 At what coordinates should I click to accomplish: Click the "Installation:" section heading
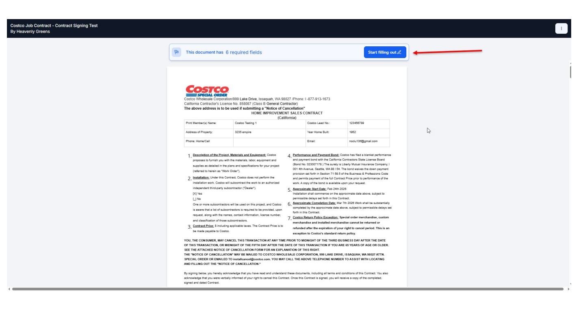pyautogui.click(x=201, y=177)
